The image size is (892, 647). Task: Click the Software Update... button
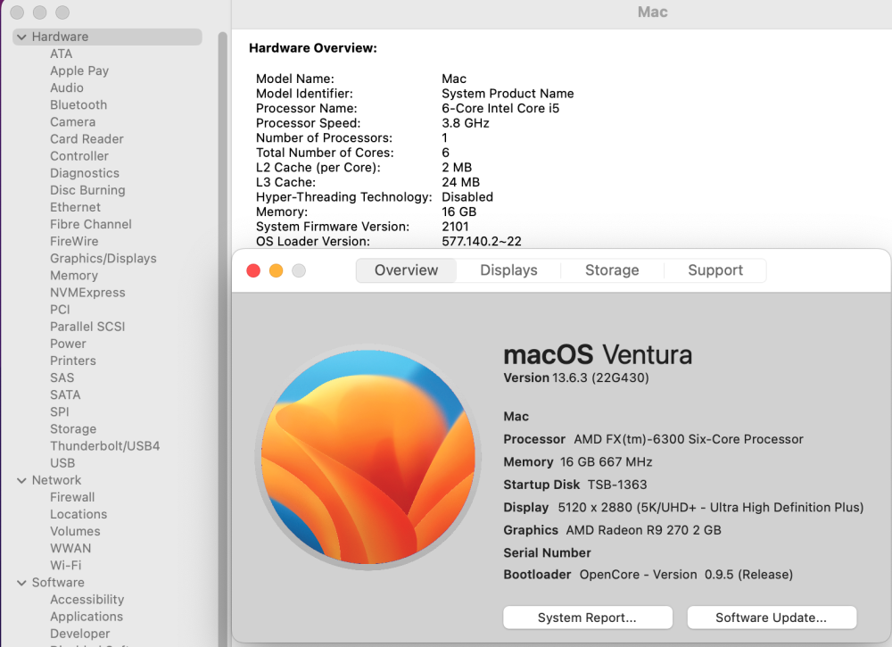[772, 618]
